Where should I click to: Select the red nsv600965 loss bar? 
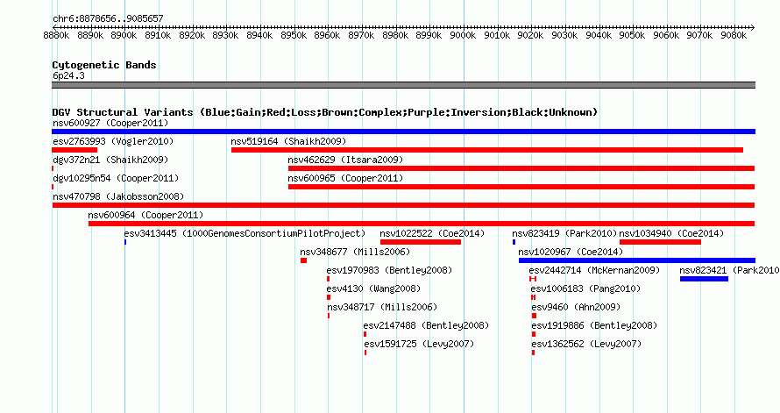tap(521, 187)
